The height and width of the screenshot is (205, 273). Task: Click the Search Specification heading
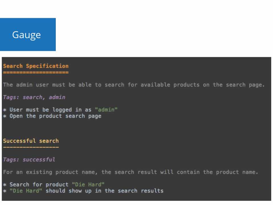click(x=36, y=66)
